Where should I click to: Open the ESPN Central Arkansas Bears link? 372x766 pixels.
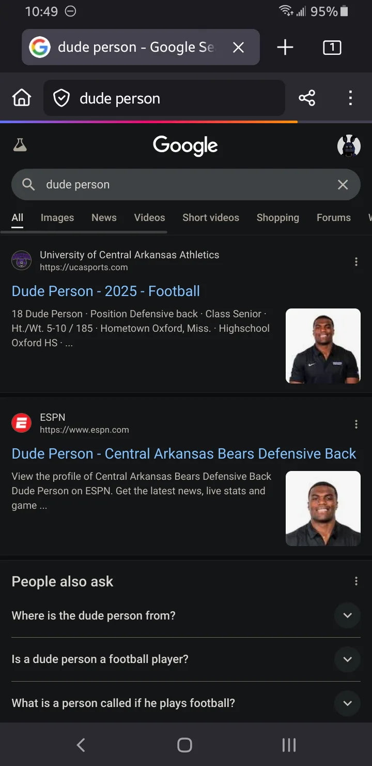tap(183, 454)
